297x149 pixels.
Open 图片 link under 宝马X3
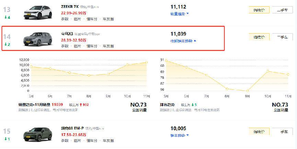(x=77, y=46)
